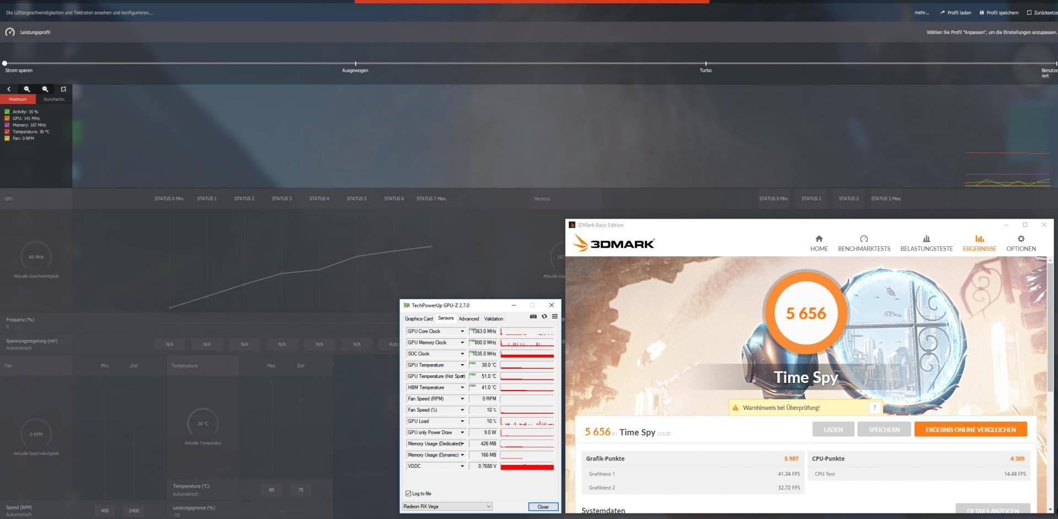Image resolution: width=1058 pixels, height=519 pixels.
Task: Toggle the Memory 167 MHz graph checkbox
Action: coord(7,125)
